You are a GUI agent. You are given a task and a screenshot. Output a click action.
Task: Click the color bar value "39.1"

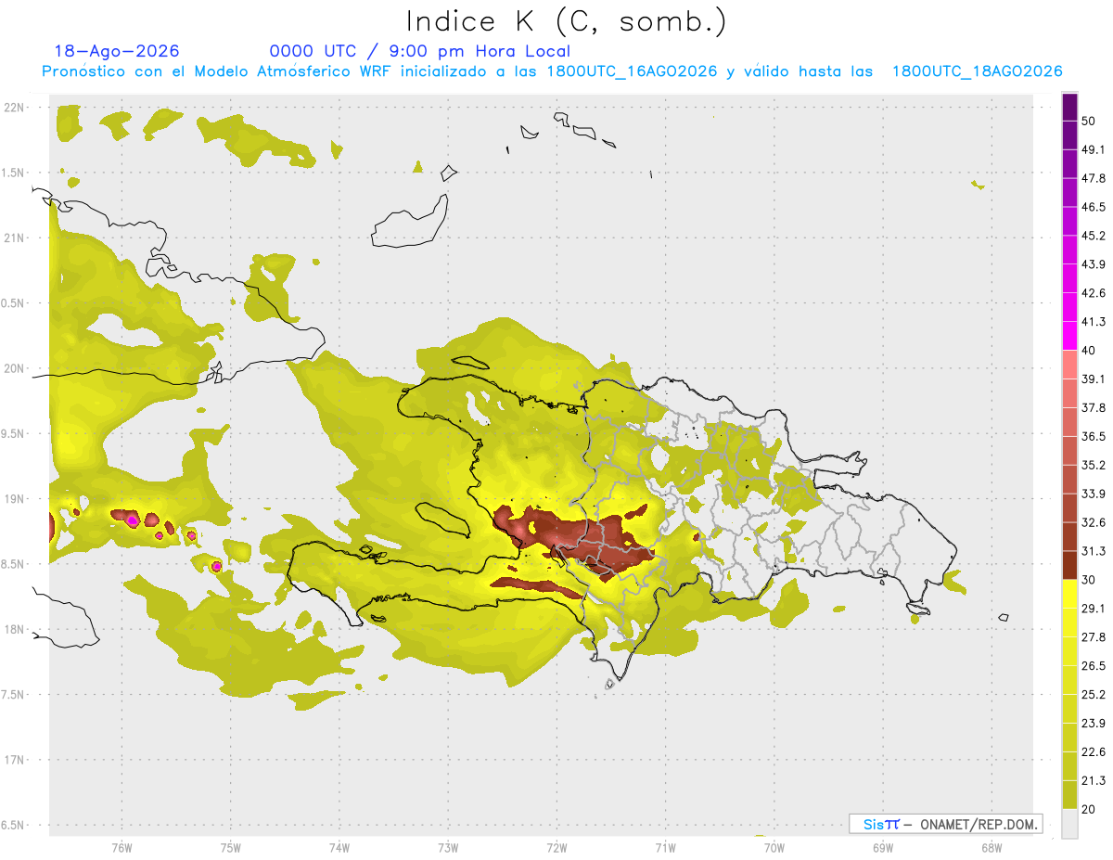click(x=1094, y=379)
